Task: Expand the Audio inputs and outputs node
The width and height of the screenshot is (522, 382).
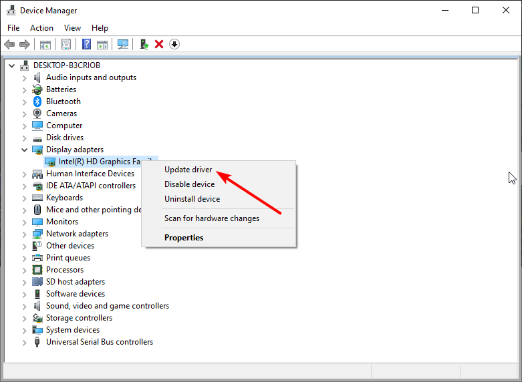Action: [x=24, y=78]
